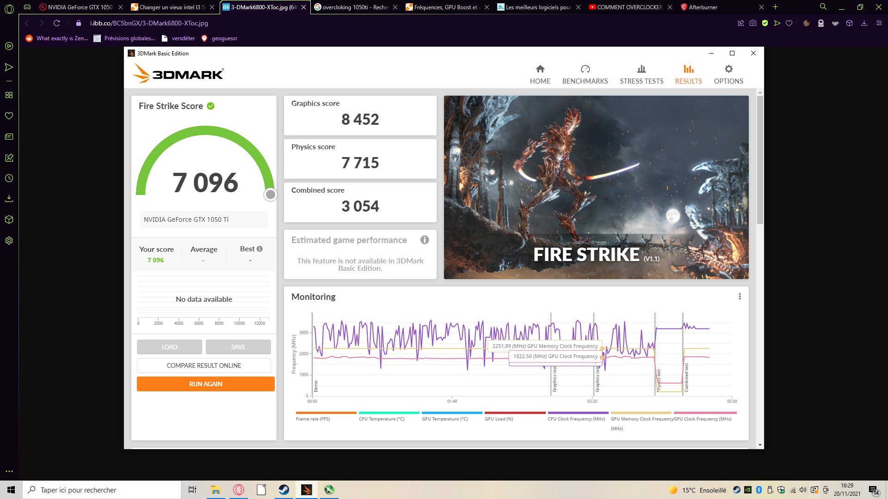
Task: Toggle GPU Temperature legend in Monitoring
Action: 444,419
